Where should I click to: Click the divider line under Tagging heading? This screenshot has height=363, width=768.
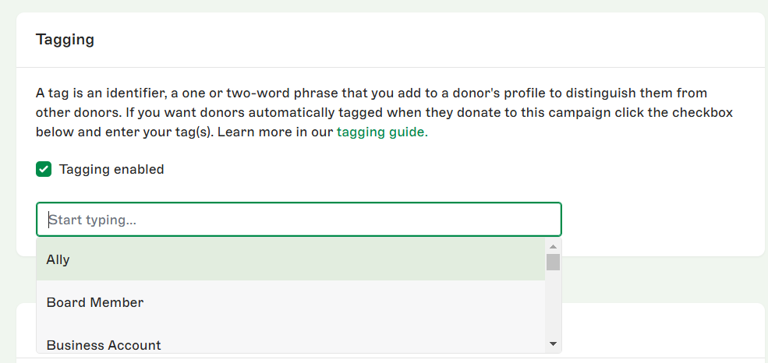coord(390,68)
